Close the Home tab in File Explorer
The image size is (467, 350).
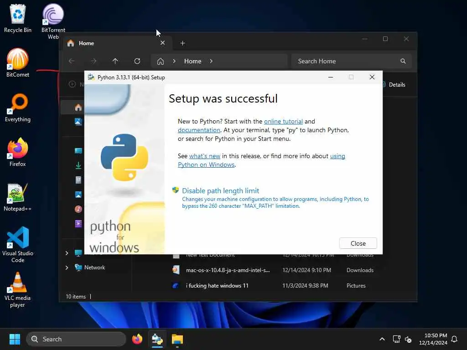coord(163,43)
